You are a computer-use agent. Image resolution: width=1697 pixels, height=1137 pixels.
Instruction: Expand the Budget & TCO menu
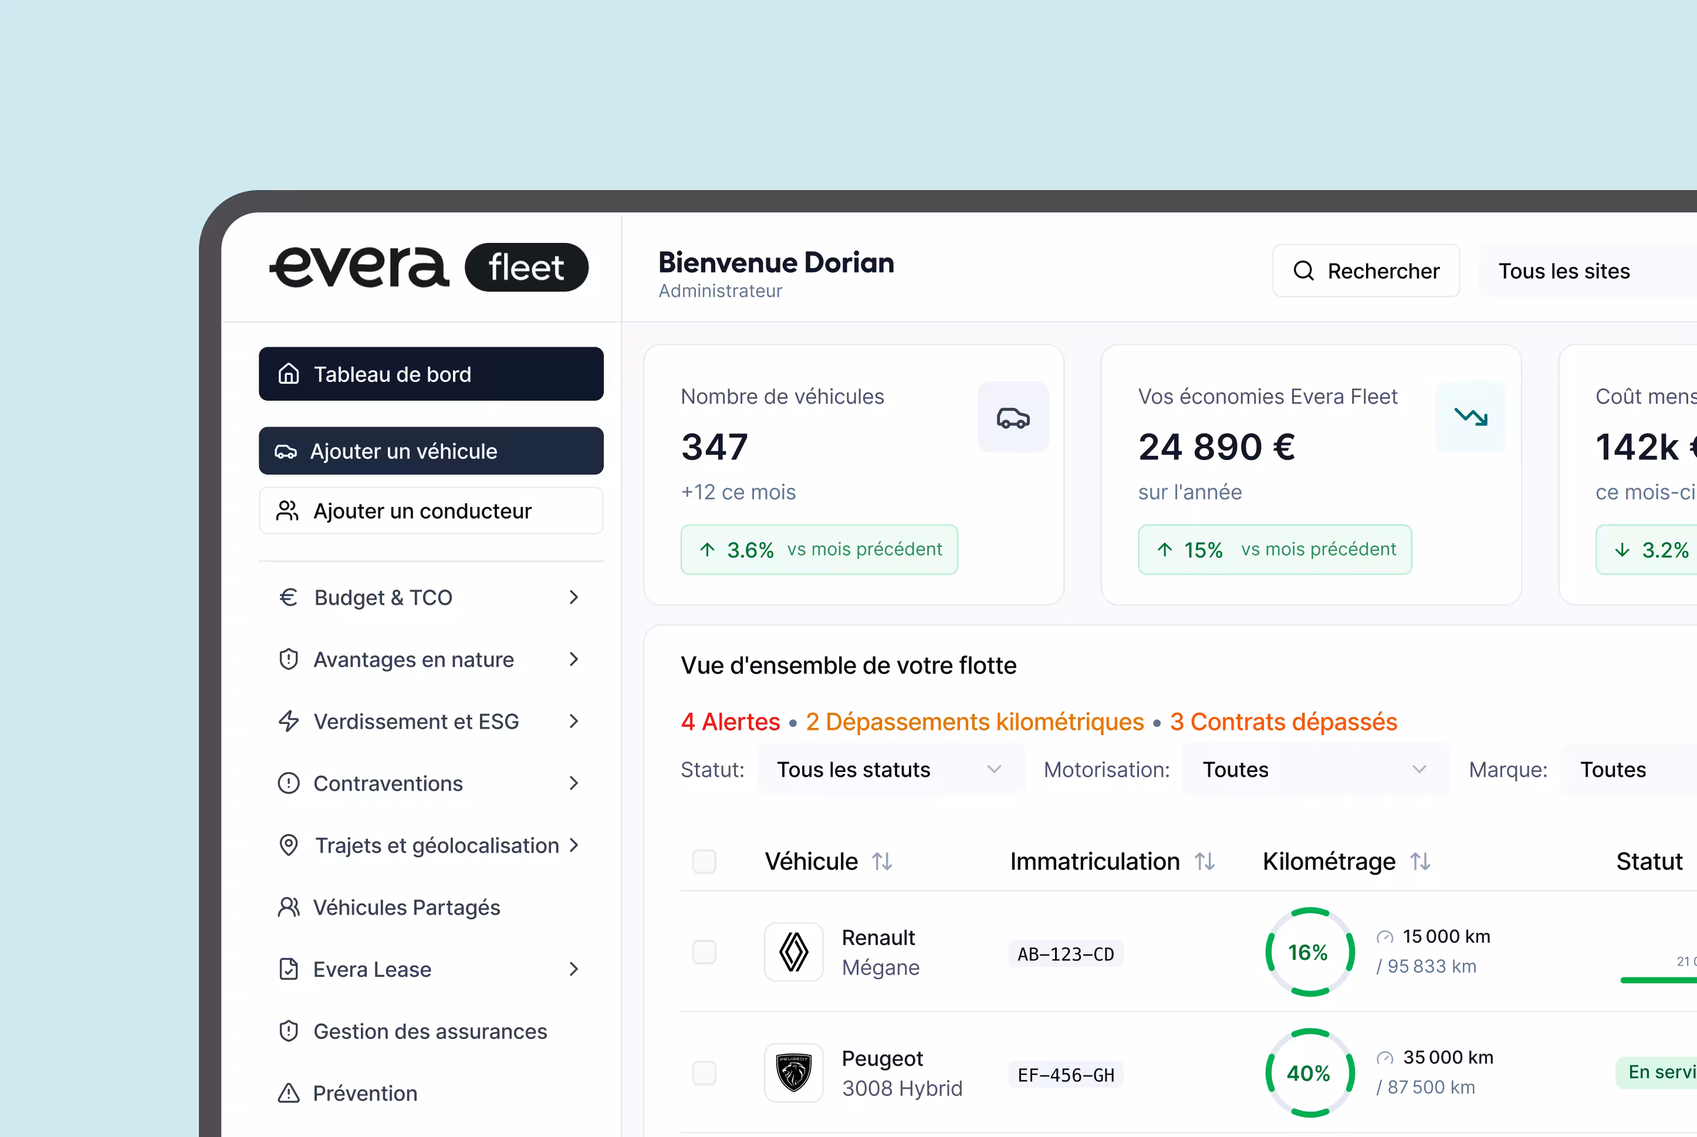tap(430, 597)
